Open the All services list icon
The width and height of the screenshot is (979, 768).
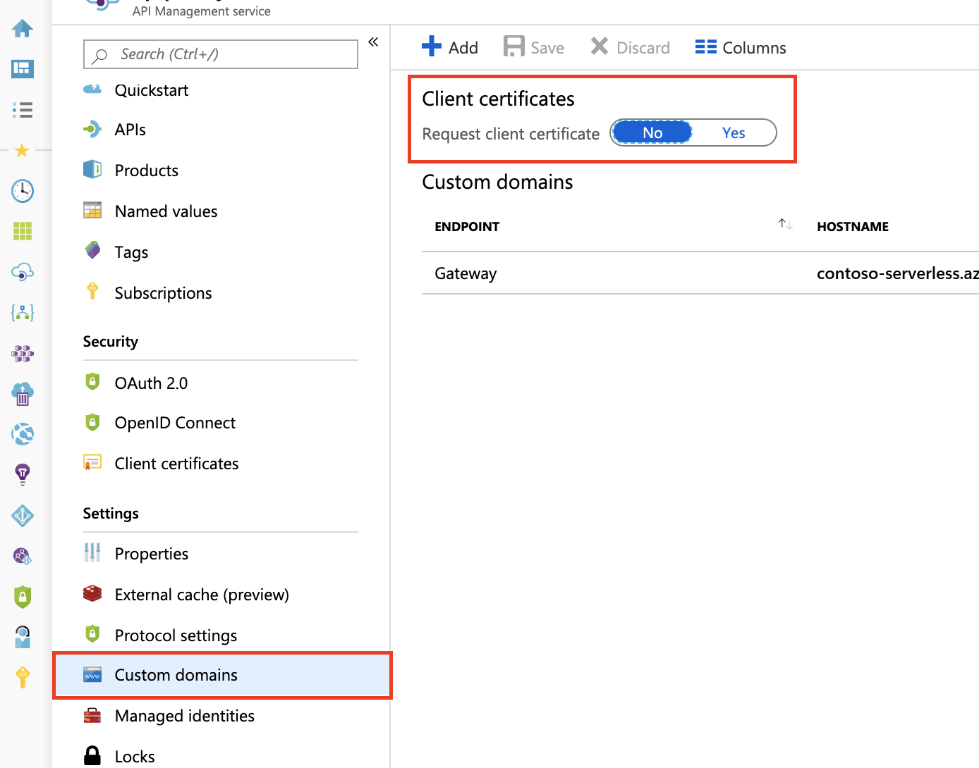pos(23,110)
